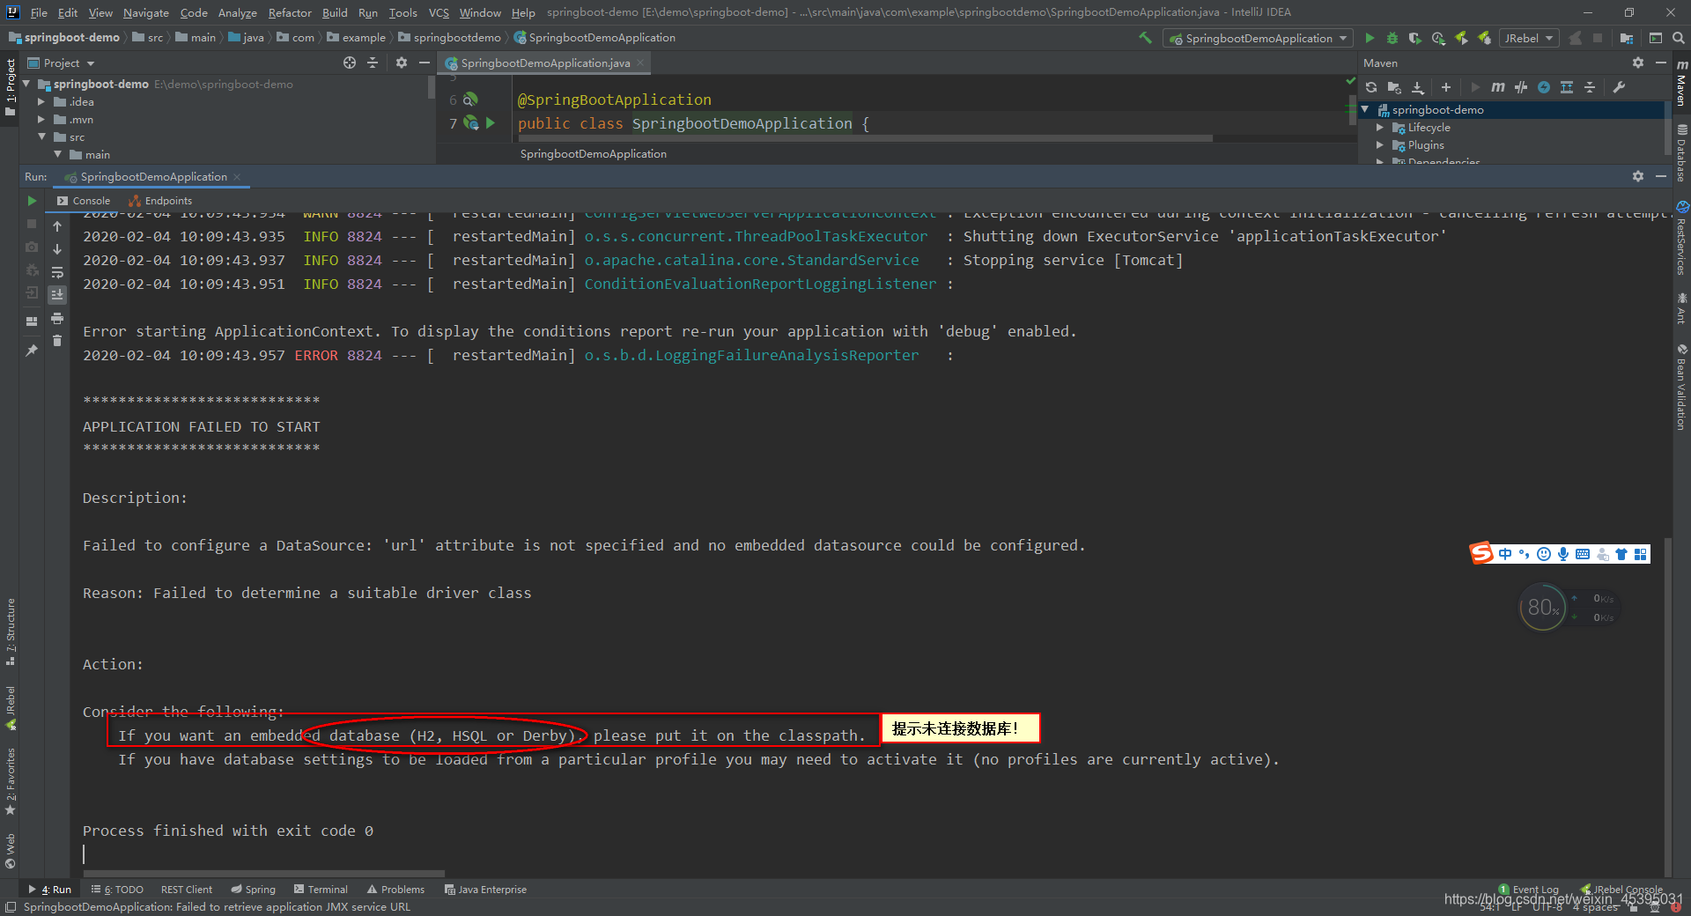The image size is (1691, 916).
Task: Open Problems tool window button
Action: 395,890
